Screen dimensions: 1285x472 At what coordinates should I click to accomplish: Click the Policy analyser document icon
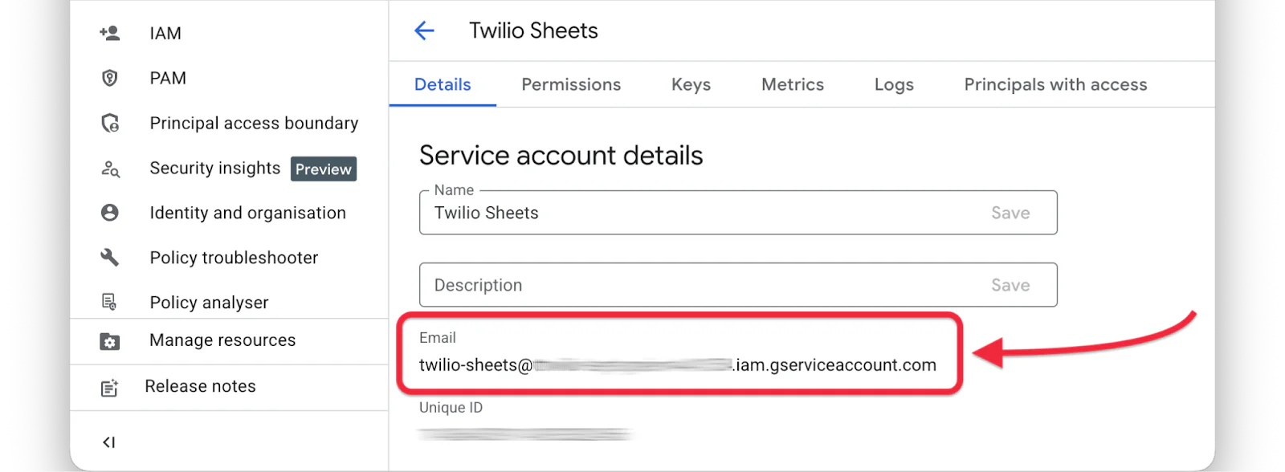[x=110, y=302]
